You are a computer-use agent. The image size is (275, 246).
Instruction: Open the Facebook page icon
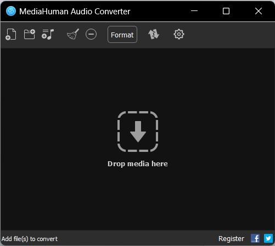point(255,238)
